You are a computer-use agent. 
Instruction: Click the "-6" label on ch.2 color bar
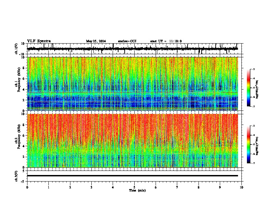coord(253,154)
